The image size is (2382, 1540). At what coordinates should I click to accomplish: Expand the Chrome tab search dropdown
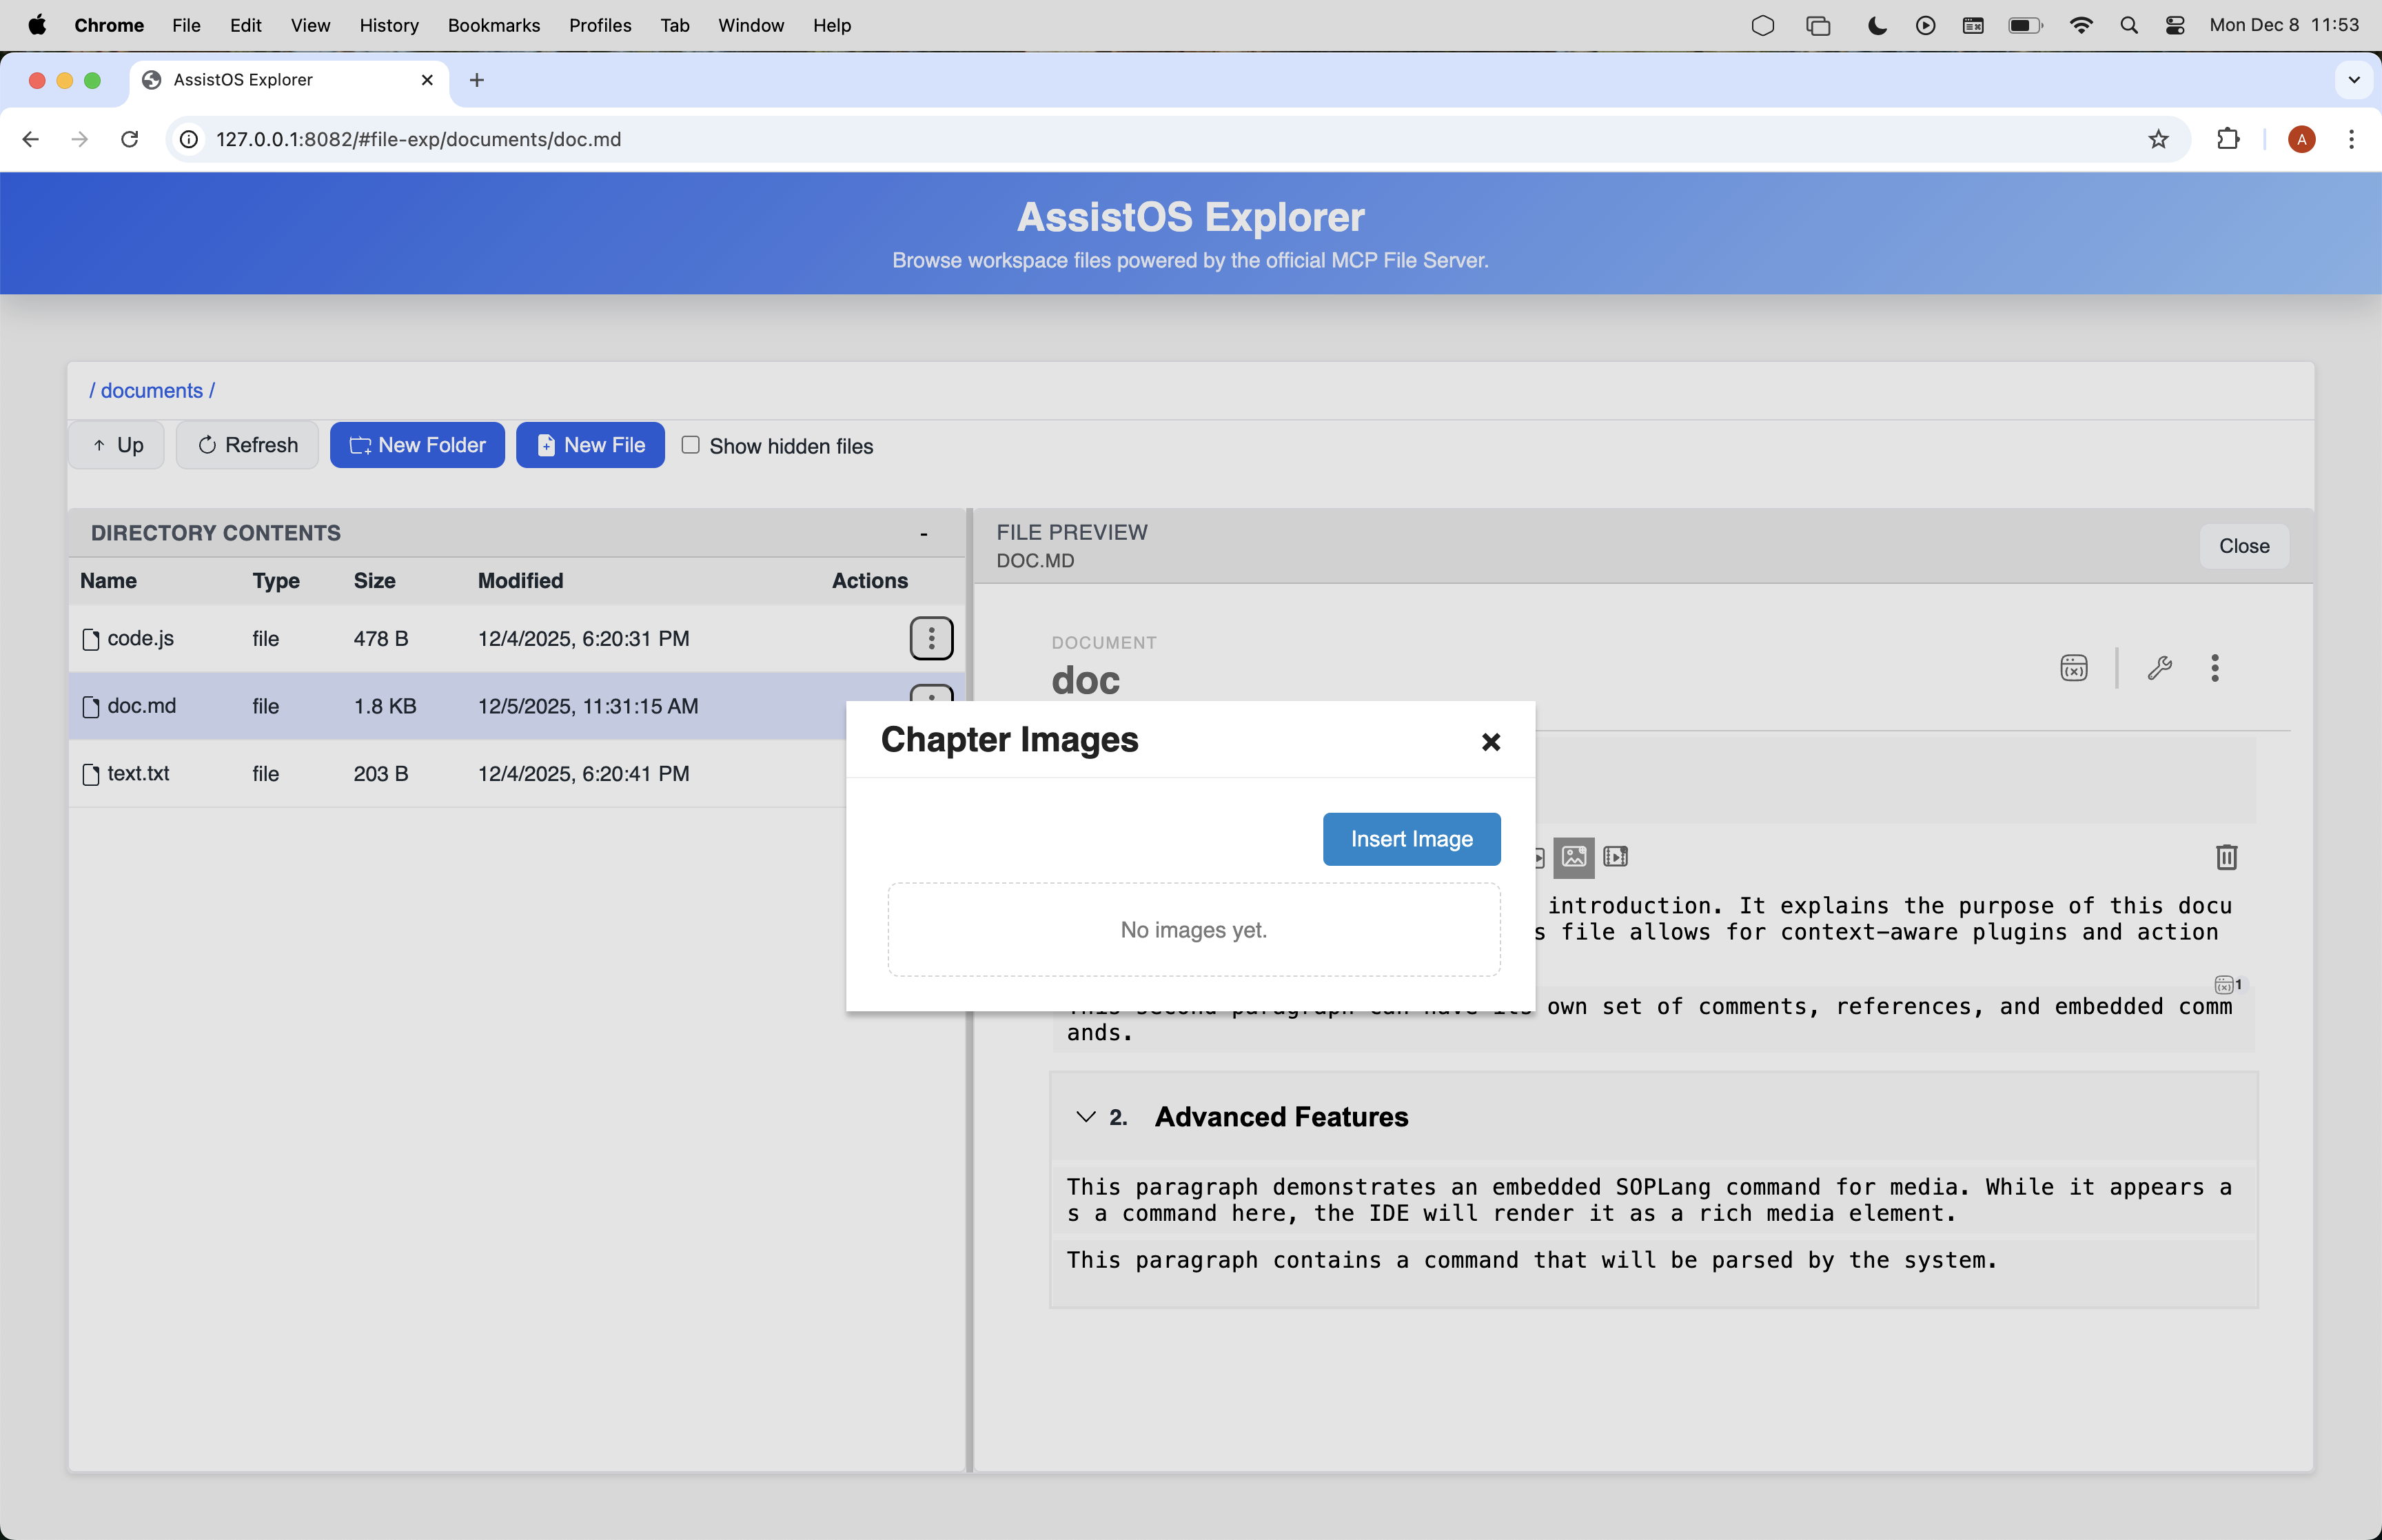pyautogui.click(x=2353, y=80)
